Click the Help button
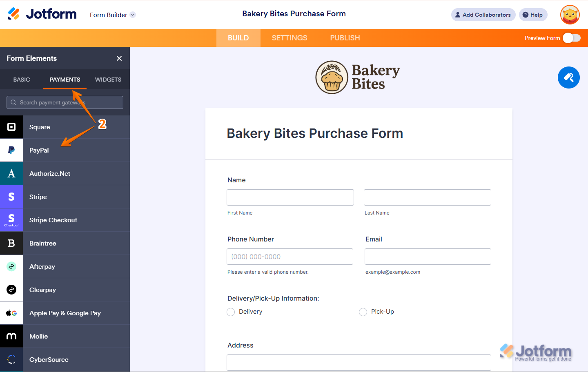Screen dimensions: 588x372 pos(533,15)
